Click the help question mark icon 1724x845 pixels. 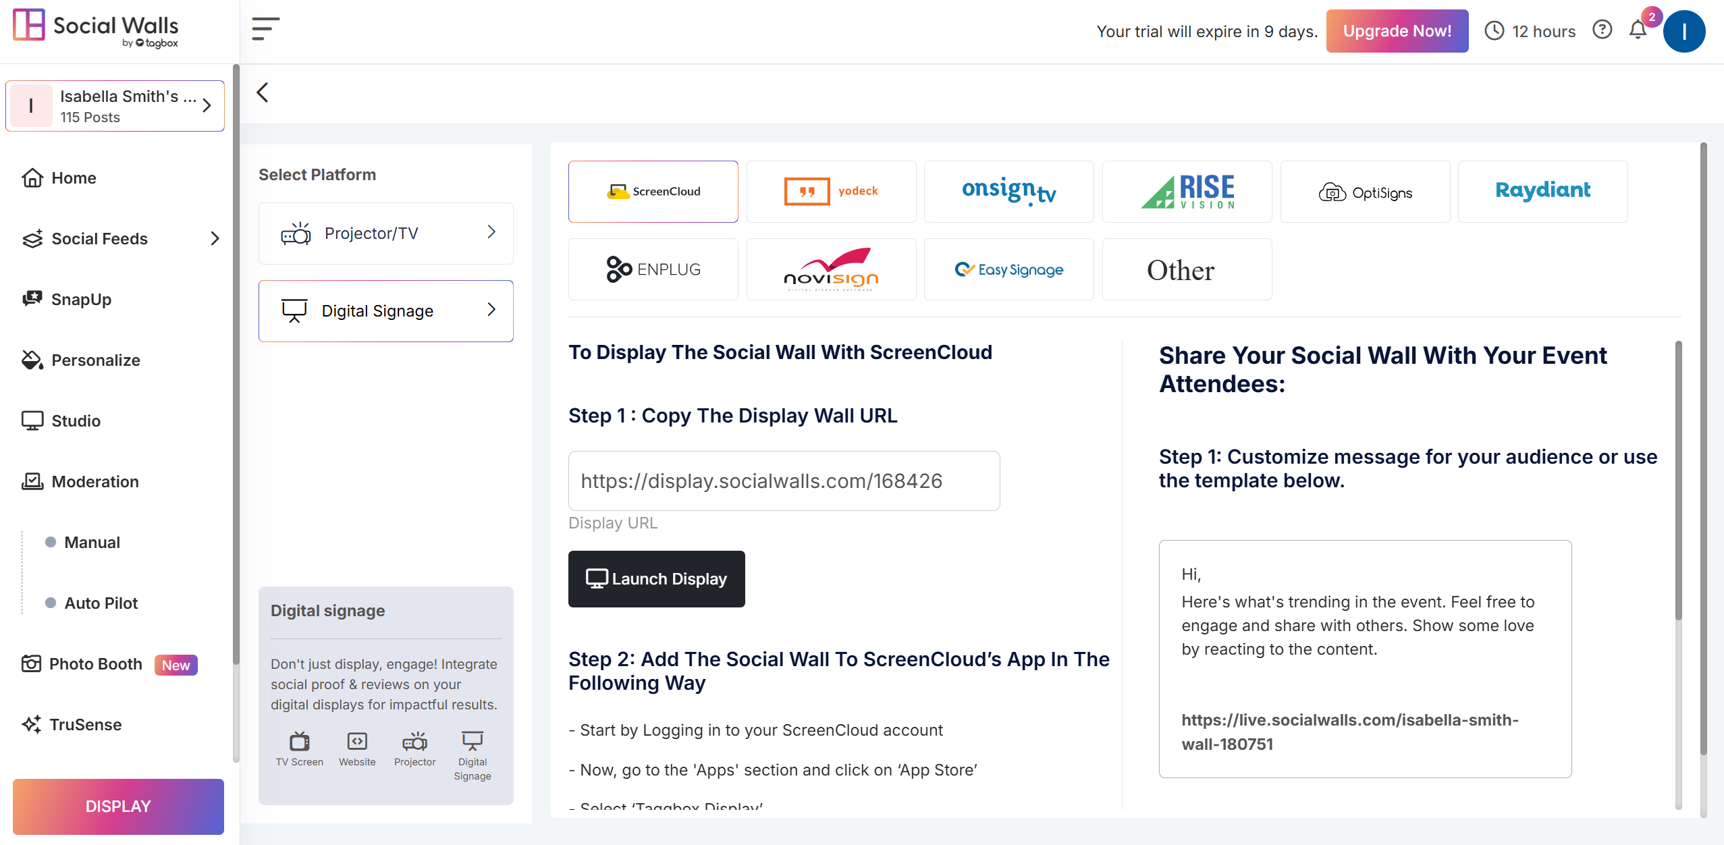(1602, 30)
